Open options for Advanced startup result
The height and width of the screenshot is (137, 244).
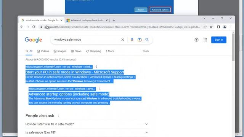[100, 89]
